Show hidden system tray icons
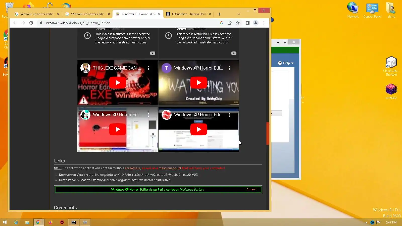Viewport: 402px width, 226px height. (x=366, y=222)
